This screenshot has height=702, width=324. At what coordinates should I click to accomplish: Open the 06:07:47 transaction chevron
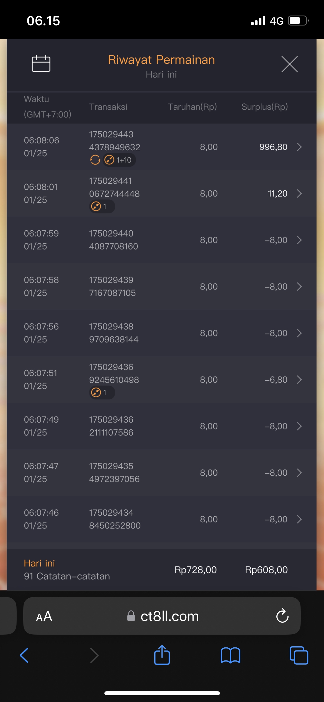pyautogui.click(x=299, y=473)
